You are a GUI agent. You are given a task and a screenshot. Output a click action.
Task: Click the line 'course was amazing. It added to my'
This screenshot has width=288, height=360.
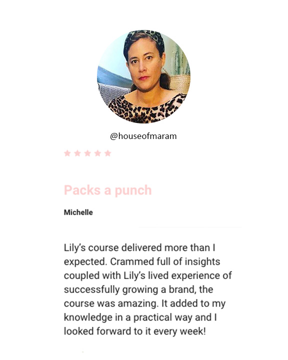(144, 303)
